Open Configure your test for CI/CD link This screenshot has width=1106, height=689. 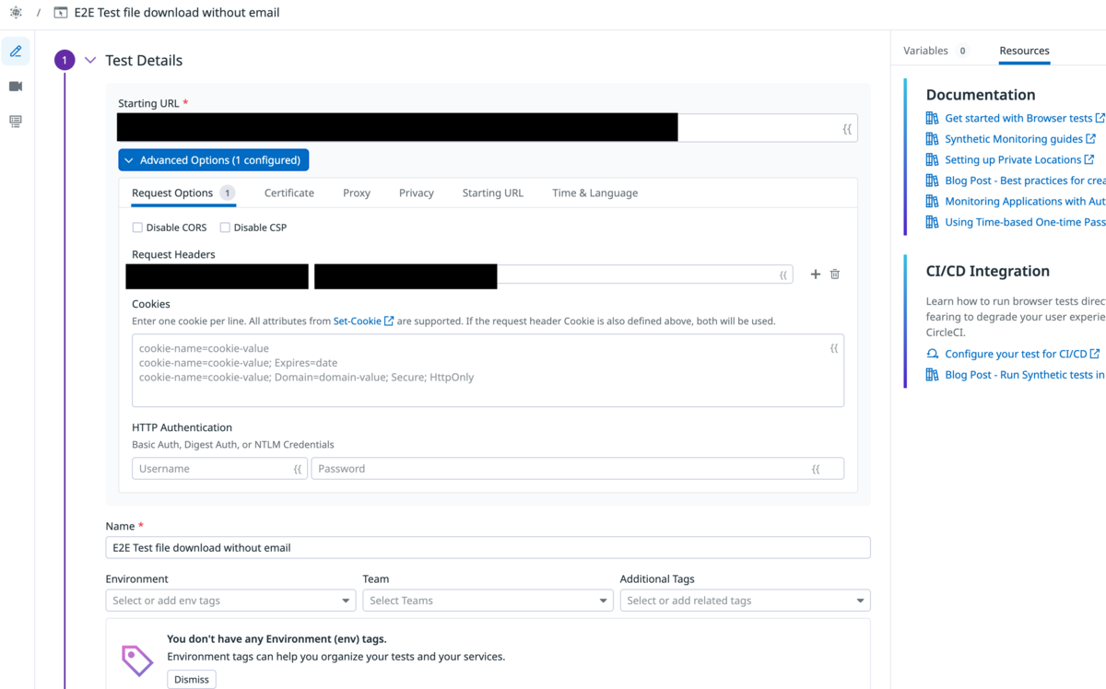point(1016,354)
